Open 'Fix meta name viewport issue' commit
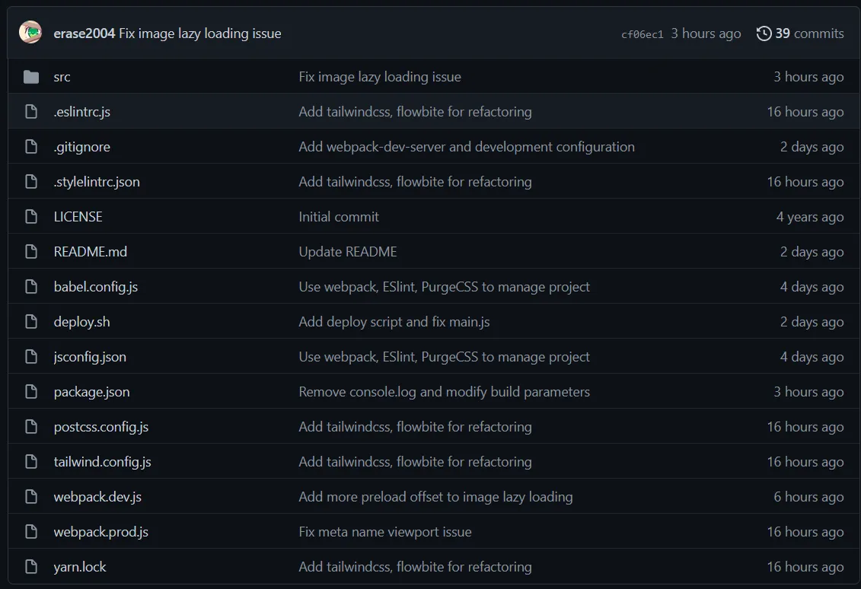This screenshot has height=589, width=861. [x=385, y=532]
